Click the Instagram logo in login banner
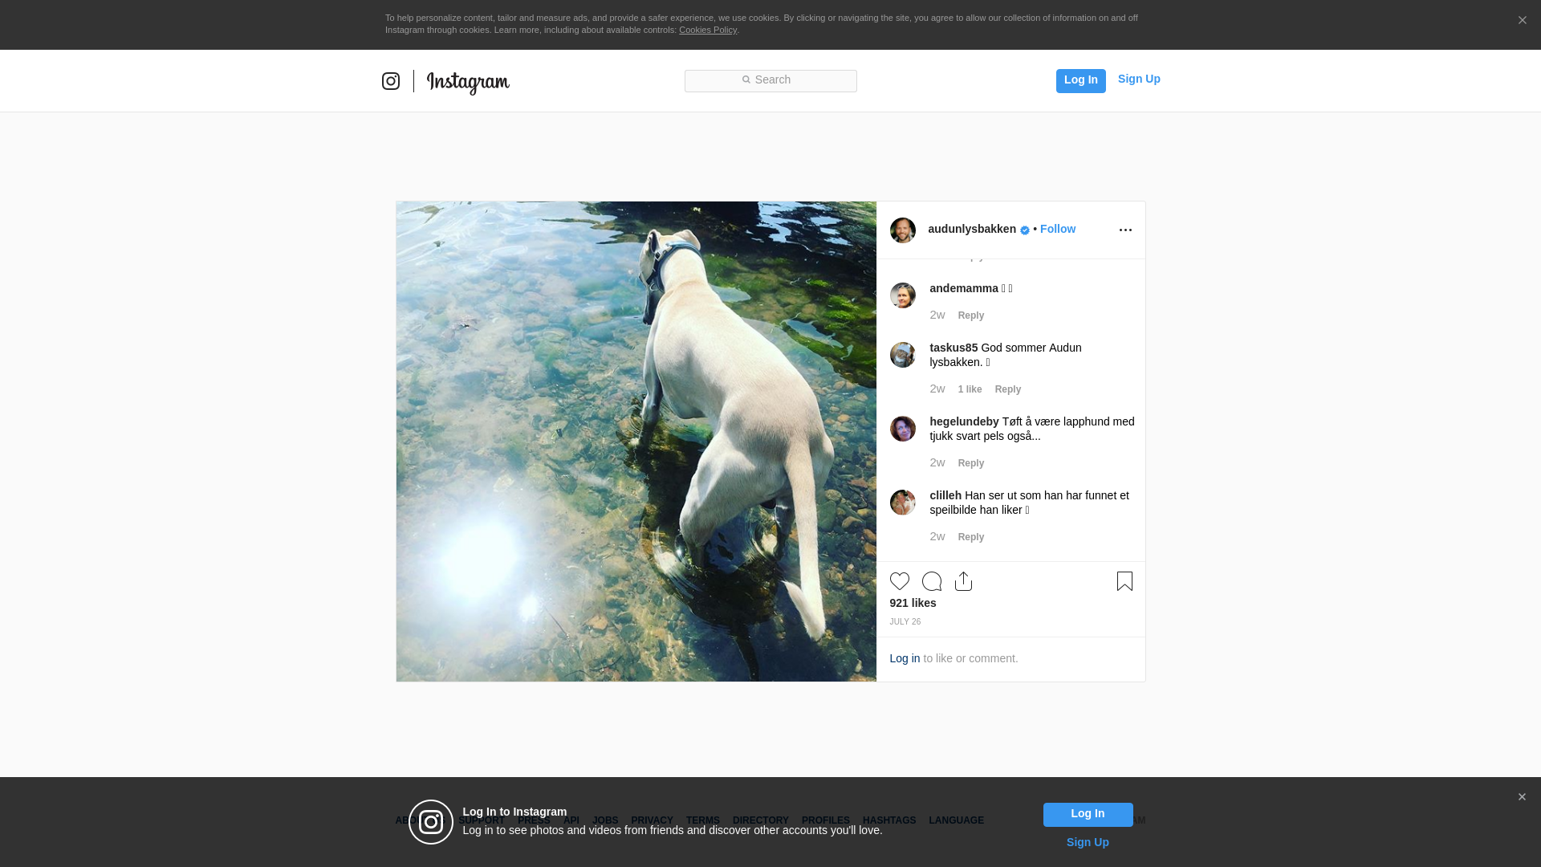Image resolution: width=1541 pixels, height=867 pixels. (431, 822)
